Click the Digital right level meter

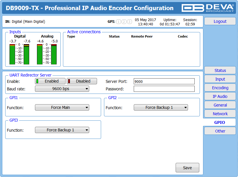pos(26,54)
